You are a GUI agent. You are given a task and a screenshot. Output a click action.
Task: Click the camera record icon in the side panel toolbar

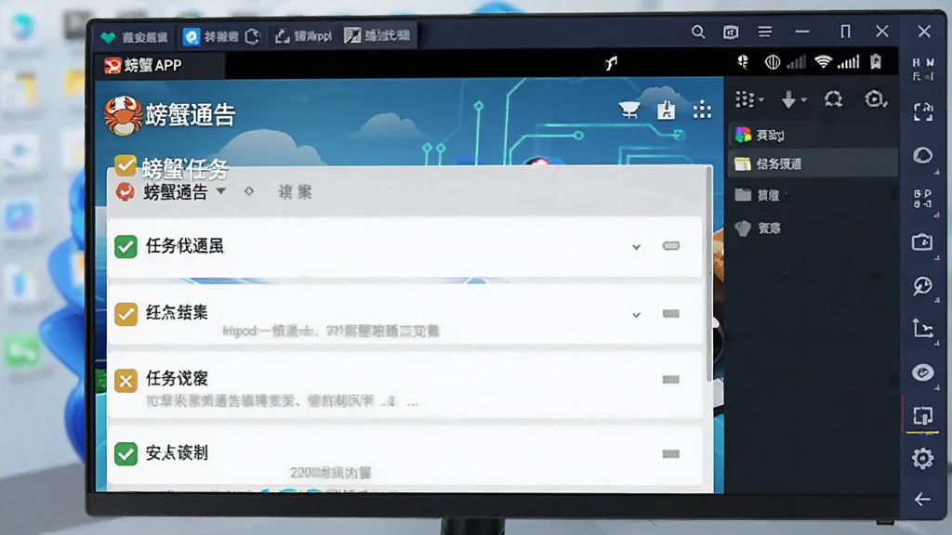(x=875, y=98)
